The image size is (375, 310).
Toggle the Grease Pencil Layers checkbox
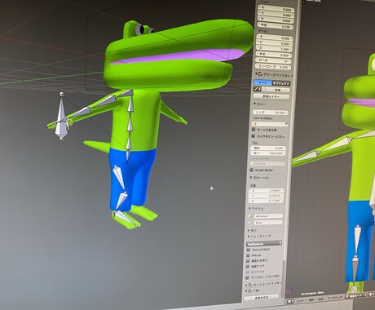pos(260,74)
